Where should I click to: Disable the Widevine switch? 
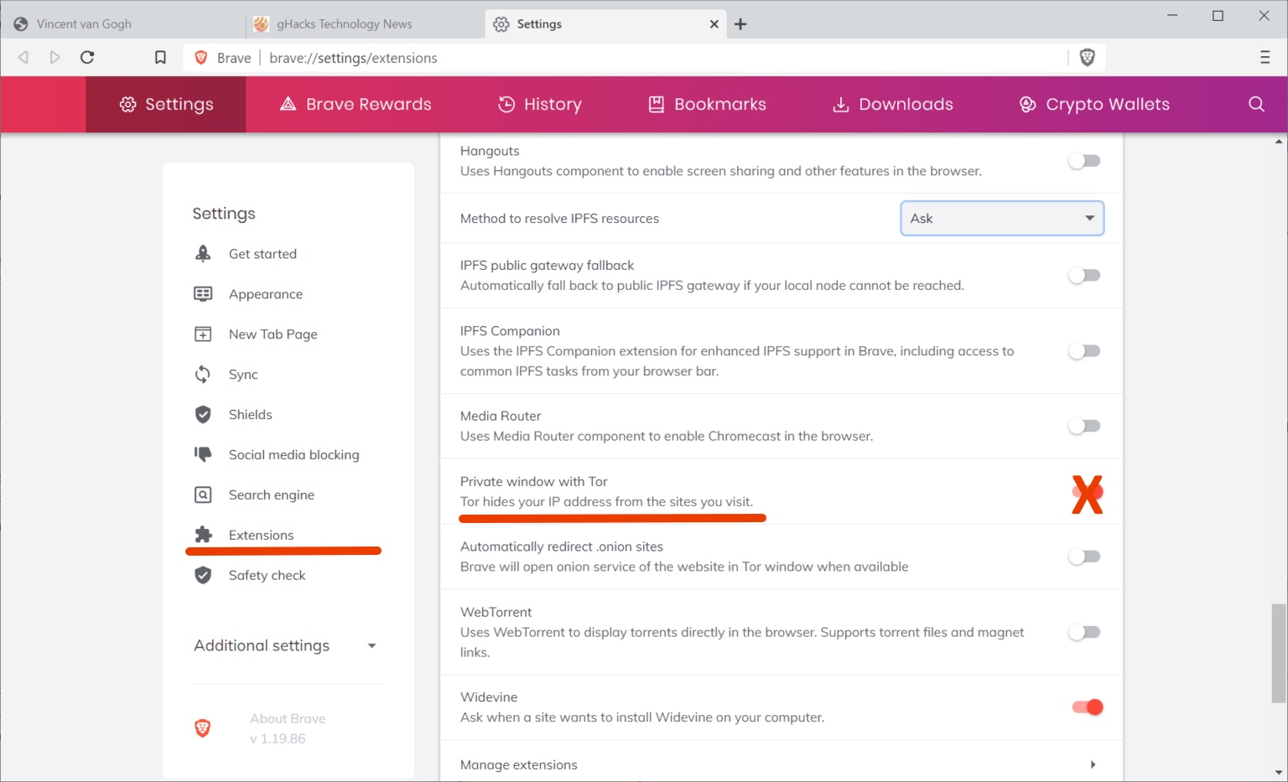[1088, 707]
